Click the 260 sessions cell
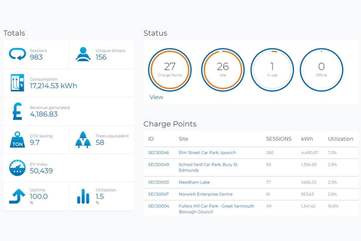 pos(270,153)
